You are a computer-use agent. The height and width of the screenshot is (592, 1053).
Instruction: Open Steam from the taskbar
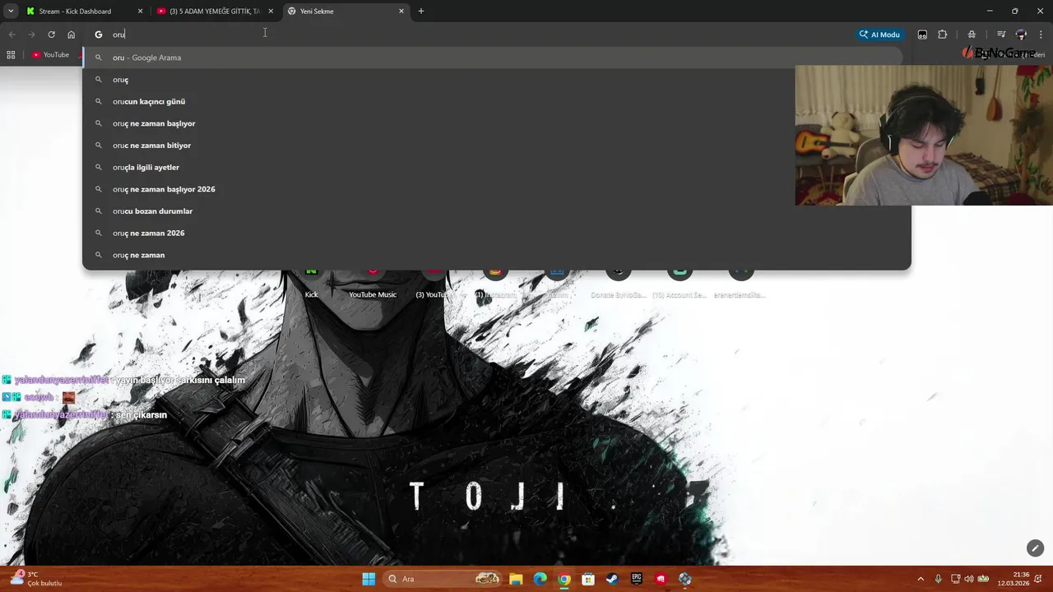pos(612,579)
